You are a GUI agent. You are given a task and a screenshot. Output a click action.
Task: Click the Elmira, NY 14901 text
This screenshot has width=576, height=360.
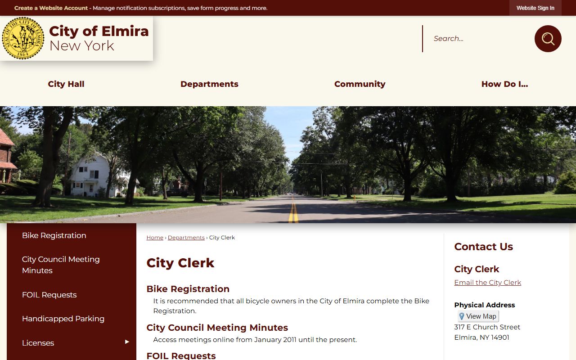481,337
